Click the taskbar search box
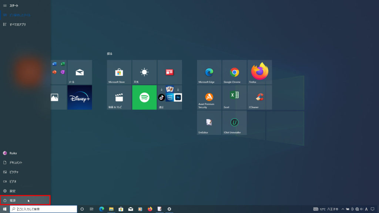This screenshot has height=213, width=379. [x=44, y=209]
